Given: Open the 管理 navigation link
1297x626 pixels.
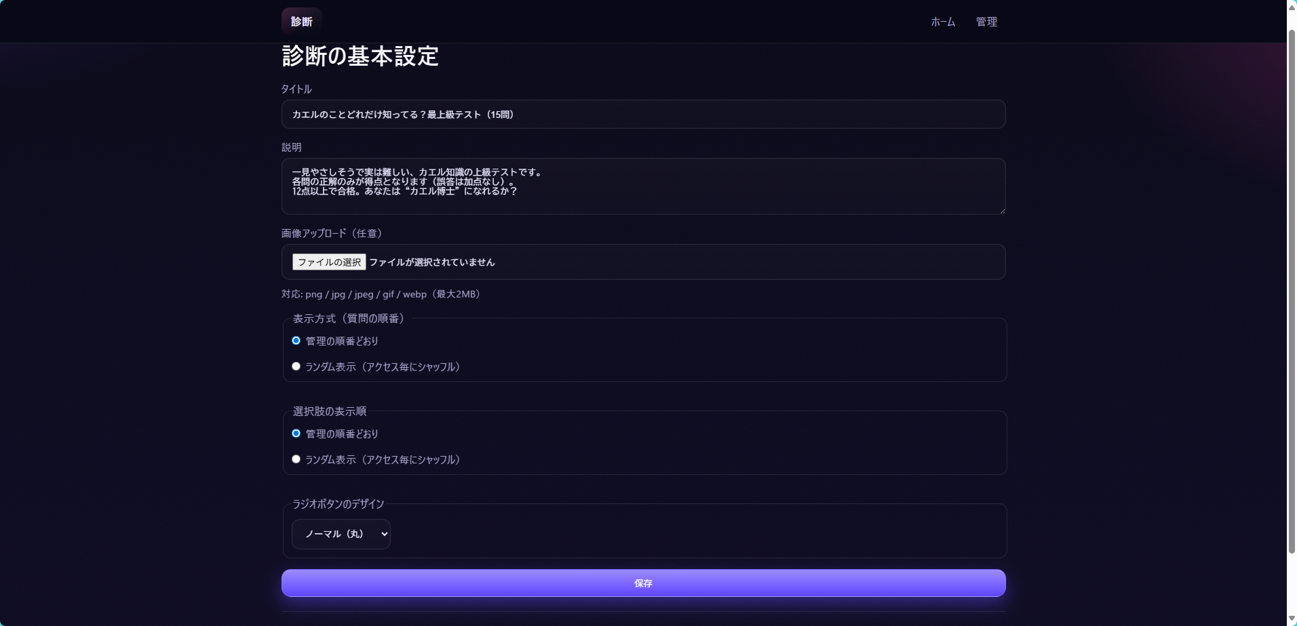Looking at the screenshot, I should pos(986,22).
